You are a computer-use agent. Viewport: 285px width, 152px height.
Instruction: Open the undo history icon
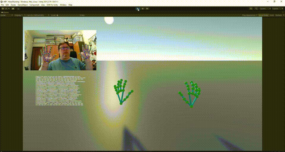pos(251,9)
